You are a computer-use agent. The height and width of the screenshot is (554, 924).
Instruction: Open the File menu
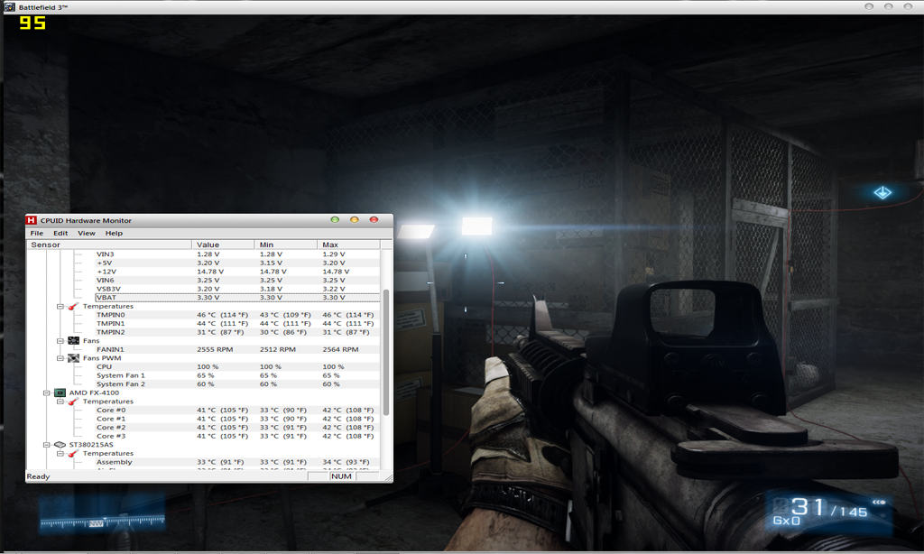coord(36,233)
